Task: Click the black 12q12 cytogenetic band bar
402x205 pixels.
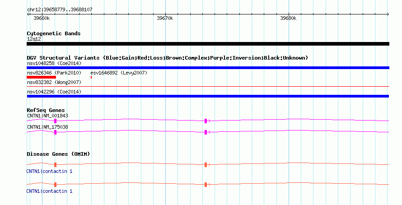Action: pos(208,44)
